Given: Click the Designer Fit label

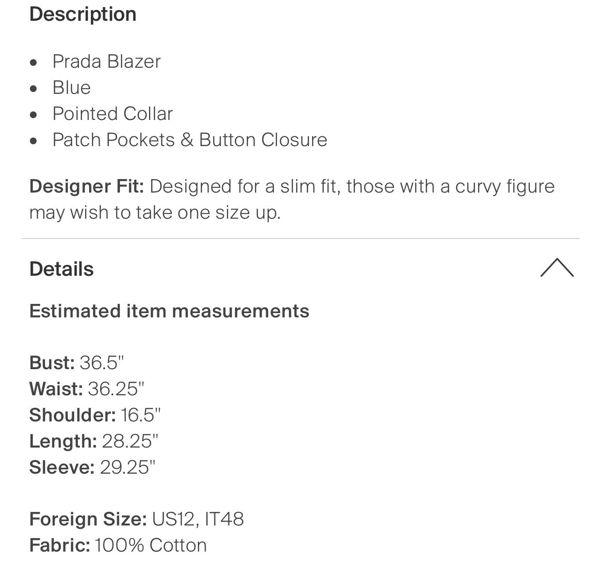Looking at the screenshot, I should 87,186.
